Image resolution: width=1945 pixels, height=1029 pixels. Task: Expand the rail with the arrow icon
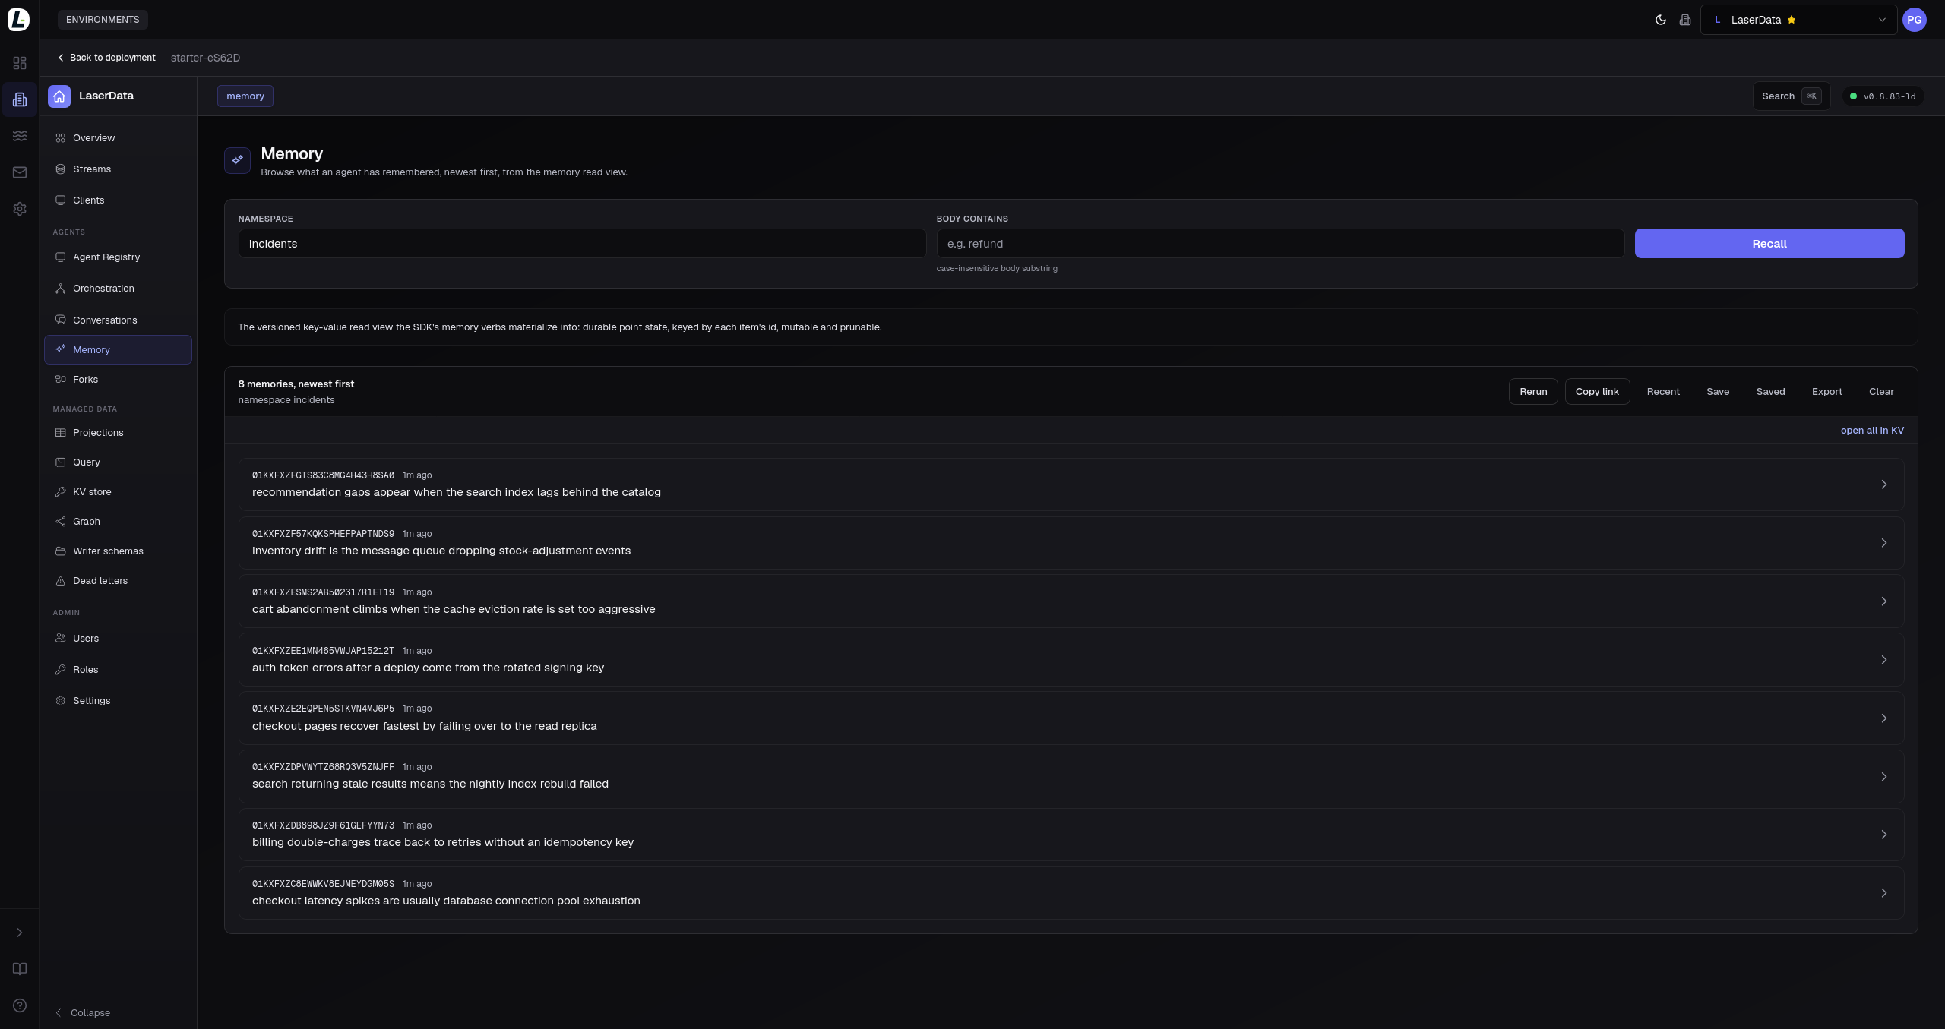coord(20,933)
